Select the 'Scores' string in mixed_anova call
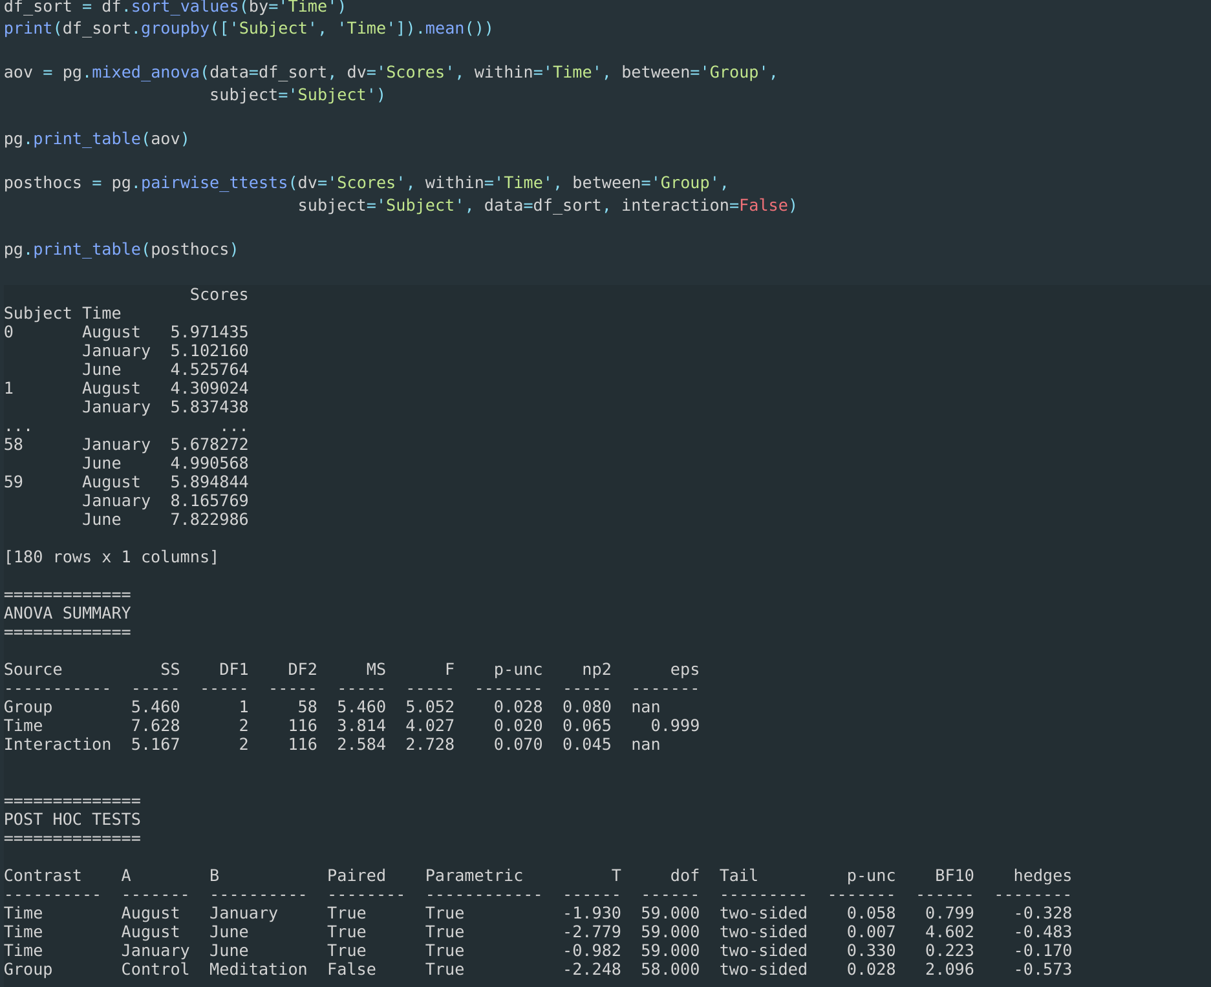 [416, 72]
